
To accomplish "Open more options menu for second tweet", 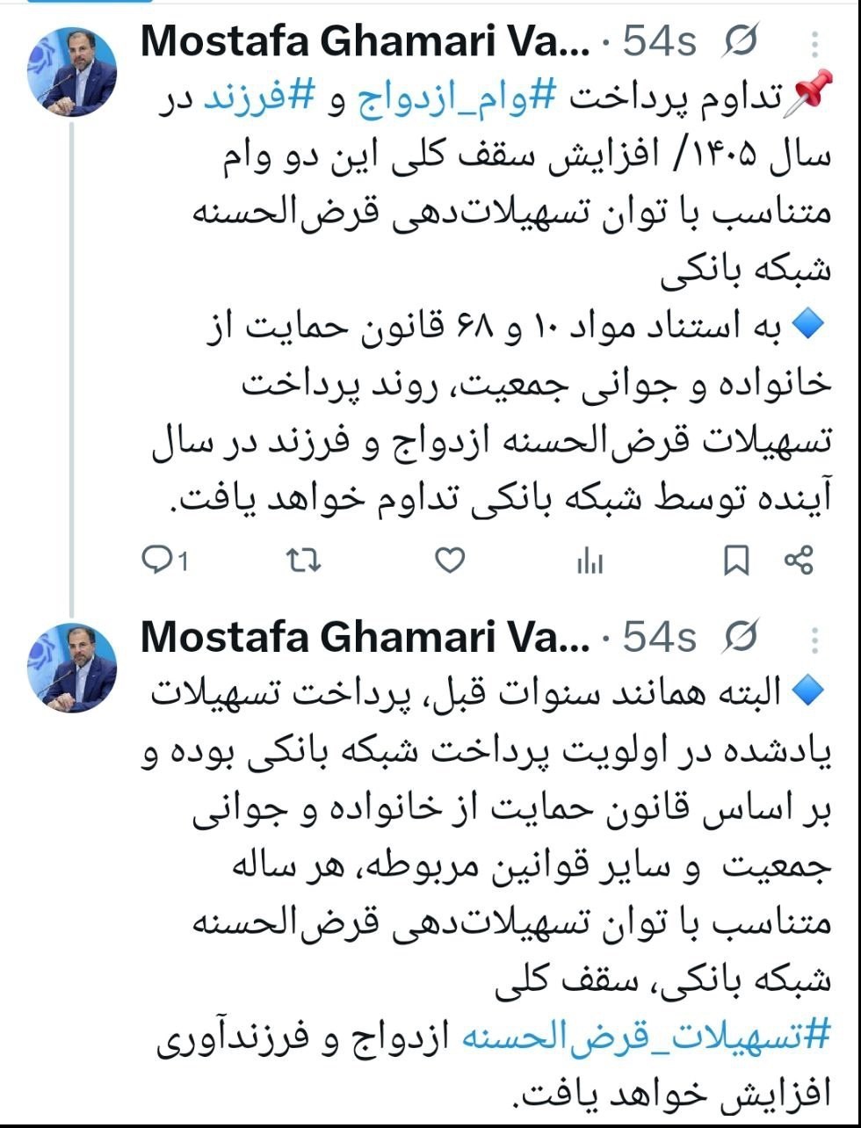I will point(816,640).
